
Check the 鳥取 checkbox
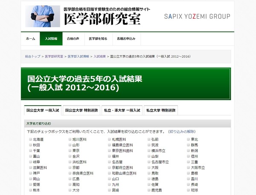[149, 173]
